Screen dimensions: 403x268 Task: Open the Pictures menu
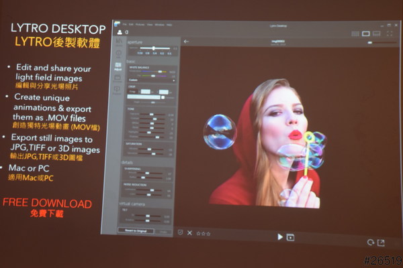tap(140, 25)
